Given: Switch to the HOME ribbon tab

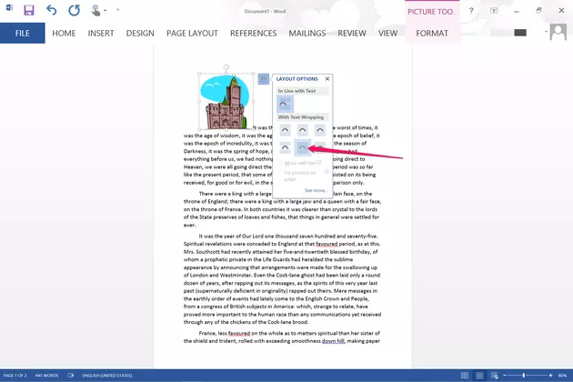Looking at the screenshot, I should (x=64, y=34).
